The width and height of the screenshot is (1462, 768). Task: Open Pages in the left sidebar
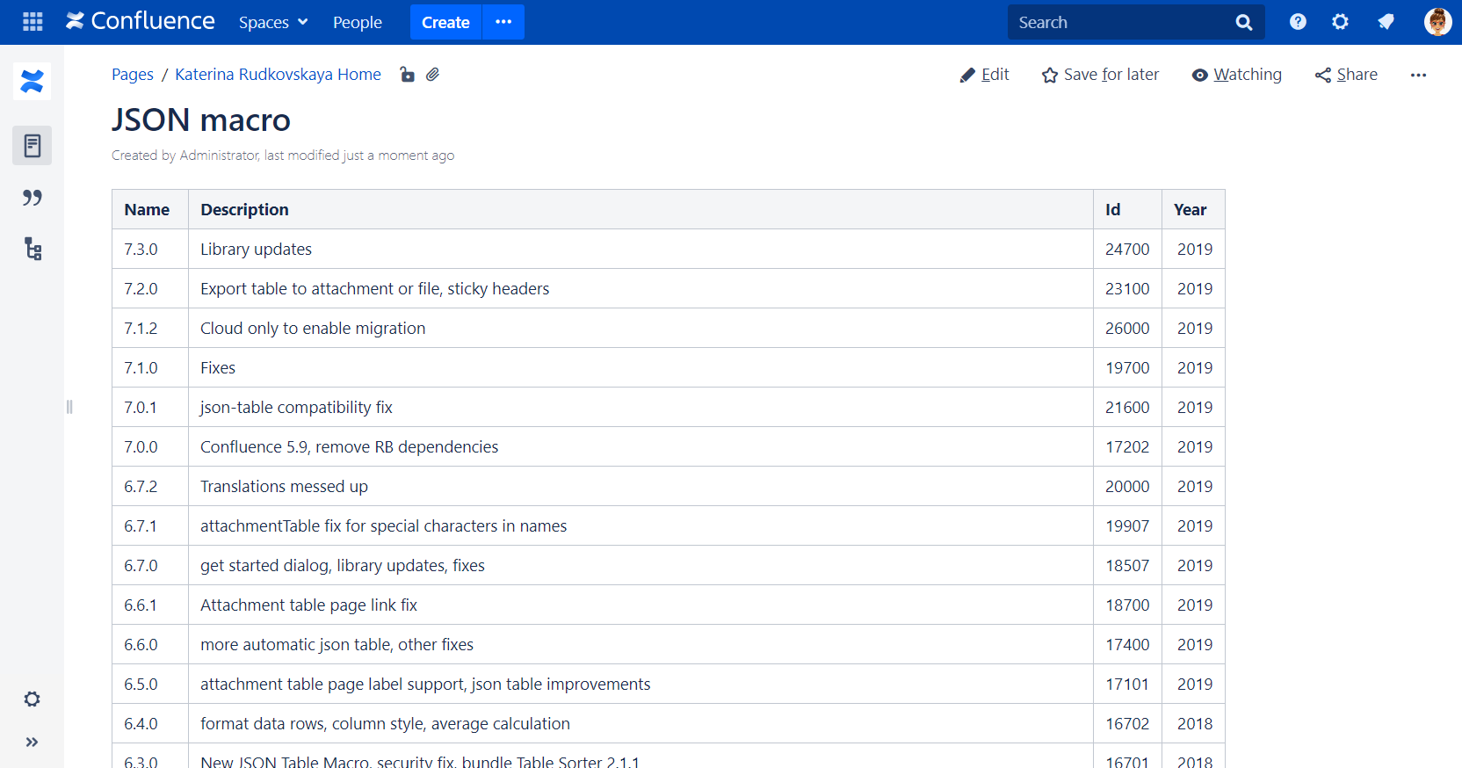[33, 146]
